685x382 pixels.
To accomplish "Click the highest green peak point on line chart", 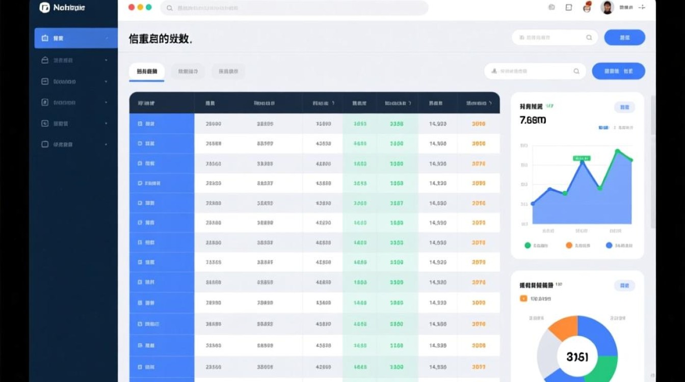I will [x=617, y=151].
